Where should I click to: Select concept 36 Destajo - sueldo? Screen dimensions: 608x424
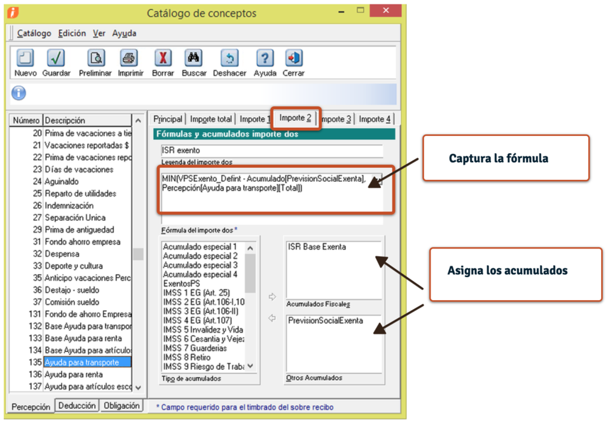pyautogui.click(x=71, y=290)
